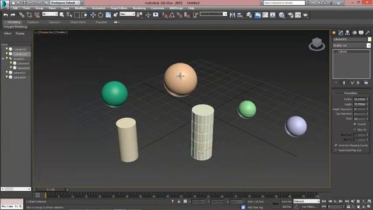
Task: Click the Set Key button
Action: coord(286,206)
